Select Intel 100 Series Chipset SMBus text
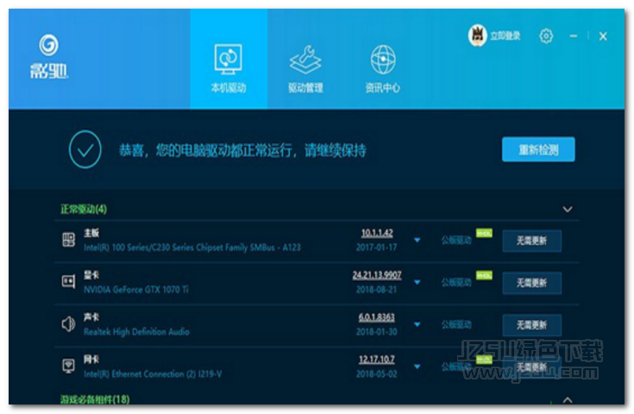This screenshot has height=414, width=634. point(192,248)
